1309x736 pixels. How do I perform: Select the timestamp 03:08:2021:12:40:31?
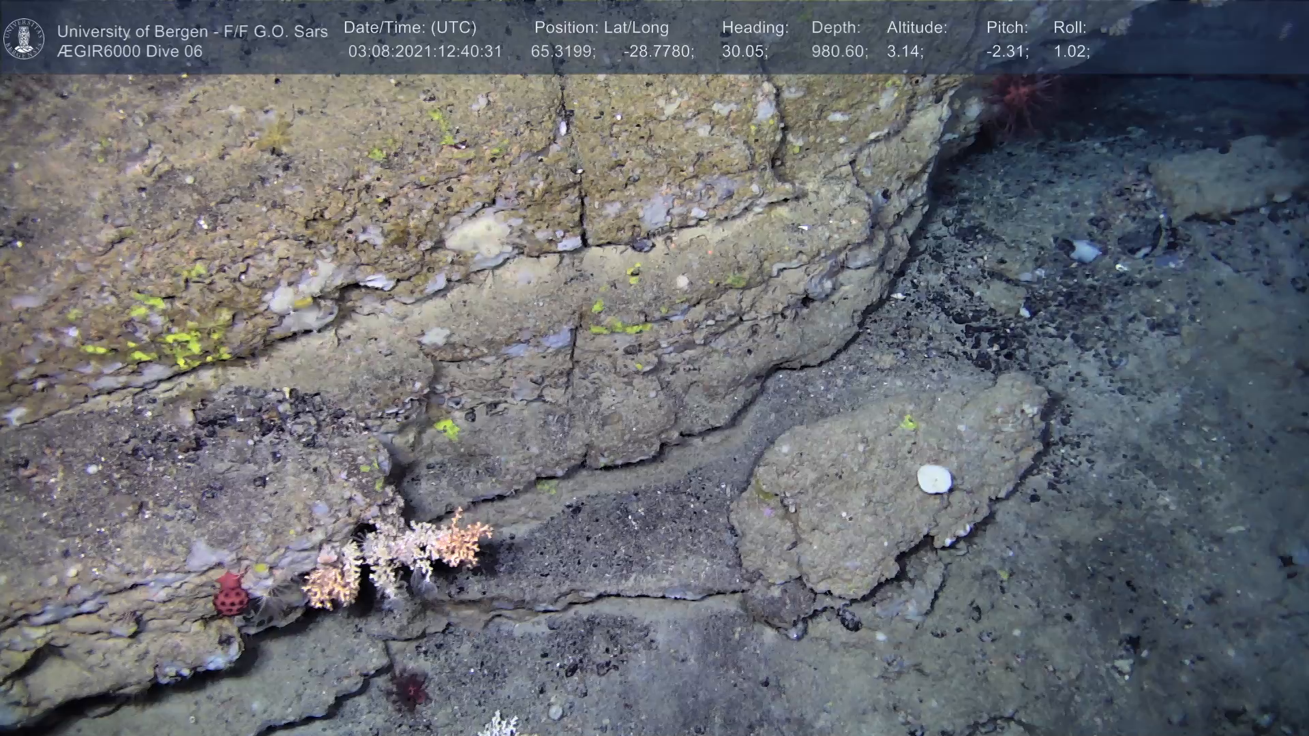(x=425, y=52)
